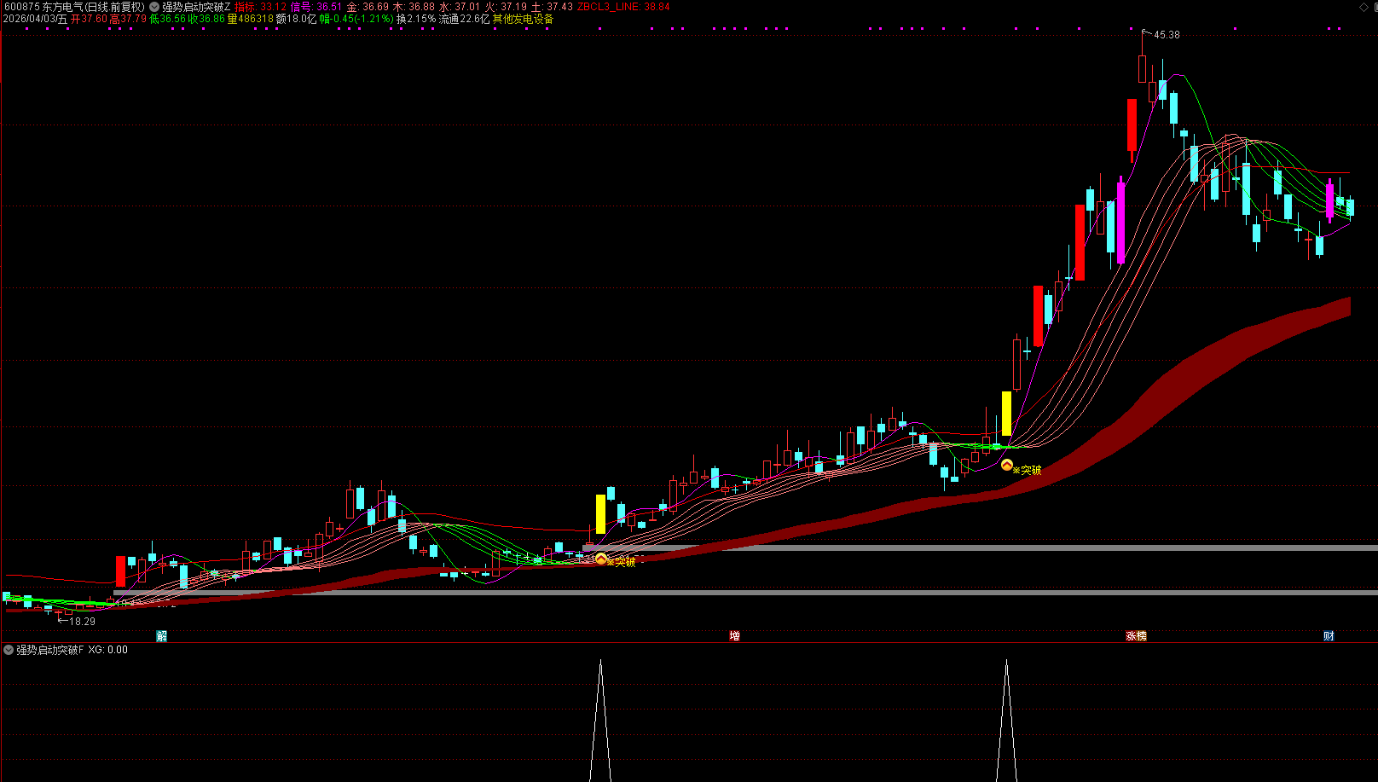This screenshot has height=782, width=1378.
Task: Click the change 幅-0.45(-1.21%)
Action: (x=356, y=19)
